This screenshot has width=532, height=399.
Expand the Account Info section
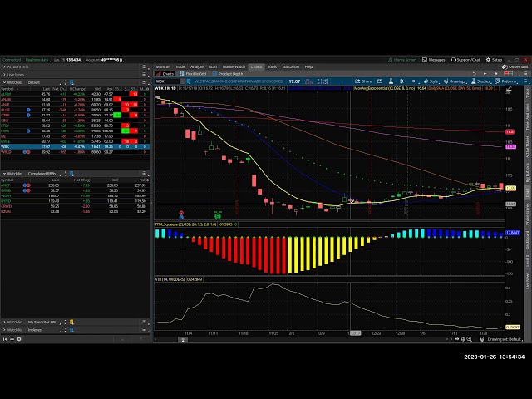point(4,66)
